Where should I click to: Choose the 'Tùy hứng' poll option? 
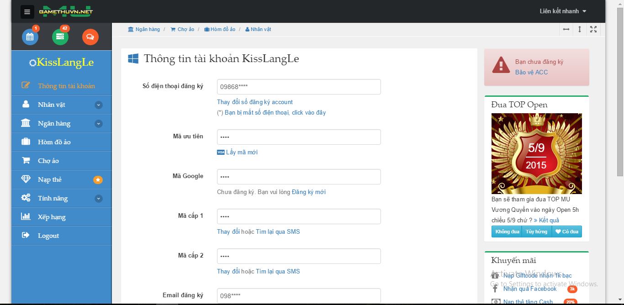(536, 231)
